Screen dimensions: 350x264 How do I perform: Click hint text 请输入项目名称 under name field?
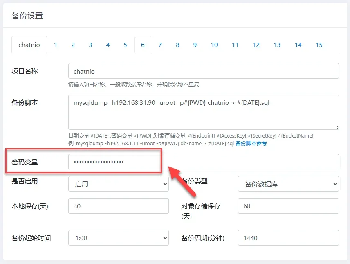[x=134, y=84]
